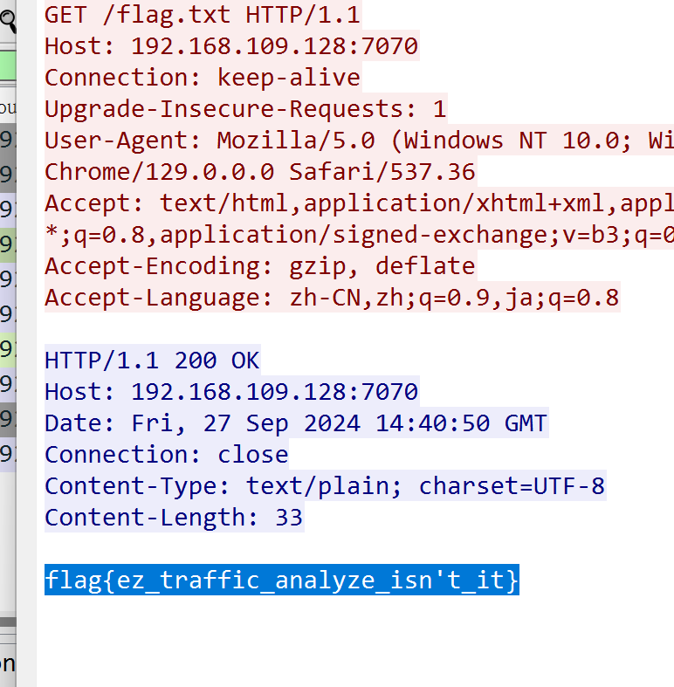The width and height of the screenshot is (674, 687).
Task: Click the Connection: keep-alive header
Action: [203, 77]
